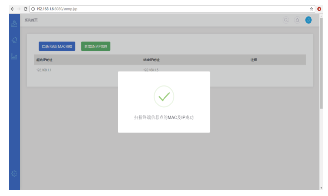Click the 启动IP地址MAC扫描 button
This screenshot has width=328, height=196.
(x=57, y=47)
